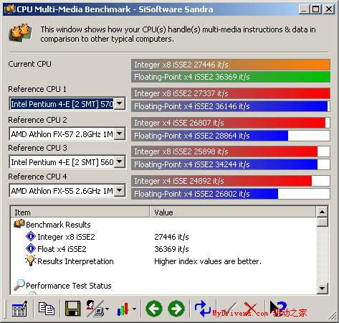Viewport: 339px width, 323px height.
Task: Expand the Reference CPU 1 dropdown
Action: tap(120, 104)
